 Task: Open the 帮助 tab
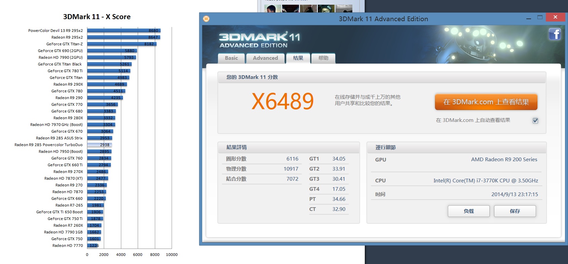click(x=323, y=58)
